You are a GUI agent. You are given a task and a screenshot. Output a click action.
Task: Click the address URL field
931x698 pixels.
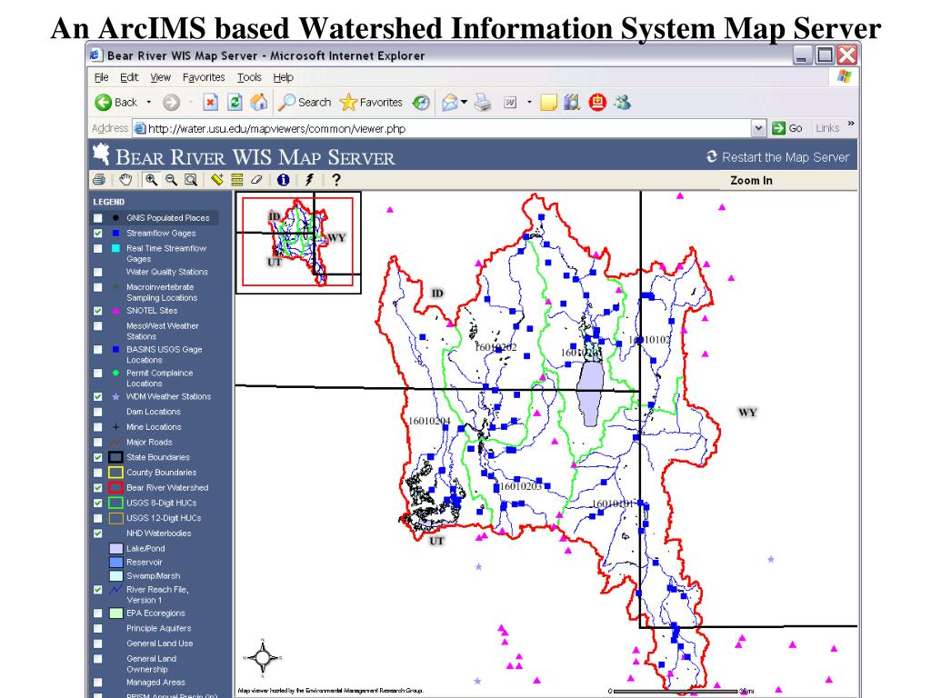click(443, 128)
